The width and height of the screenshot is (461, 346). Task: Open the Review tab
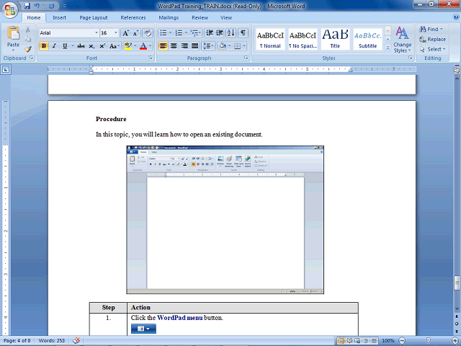click(x=200, y=17)
